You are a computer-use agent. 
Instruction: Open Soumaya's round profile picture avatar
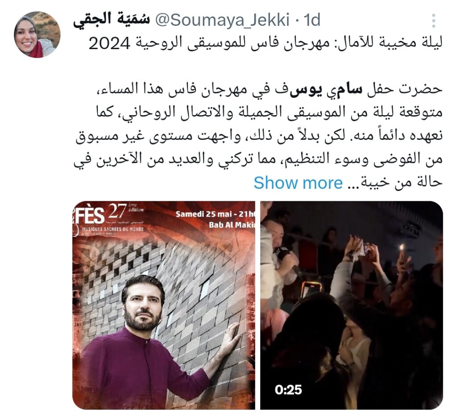37,35
